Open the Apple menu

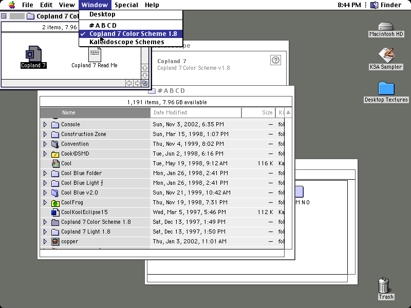[12, 5]
